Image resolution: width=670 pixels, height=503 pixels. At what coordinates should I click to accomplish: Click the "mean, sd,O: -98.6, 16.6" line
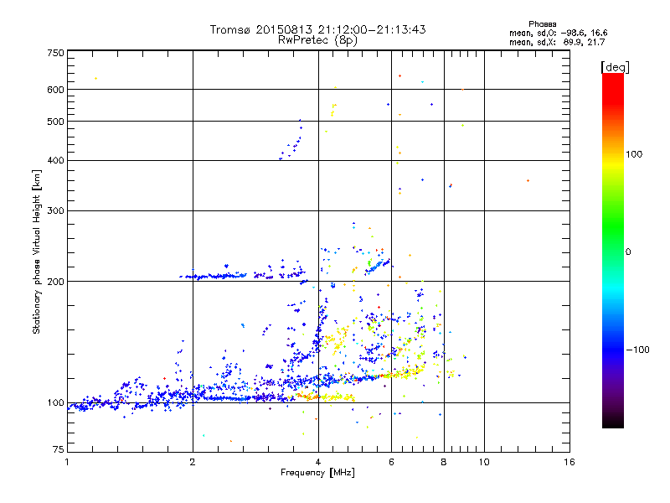pos(558,33)
